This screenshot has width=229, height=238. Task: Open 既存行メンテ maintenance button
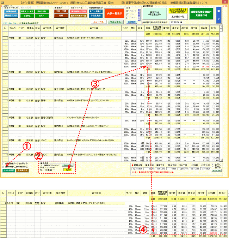[x=11, y=16]
